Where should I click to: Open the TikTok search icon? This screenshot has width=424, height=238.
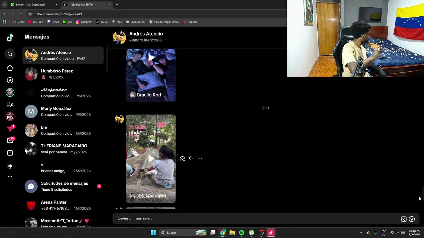(x=10, y=54)
